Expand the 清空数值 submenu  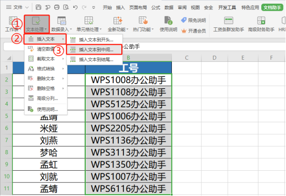[46, 49]
